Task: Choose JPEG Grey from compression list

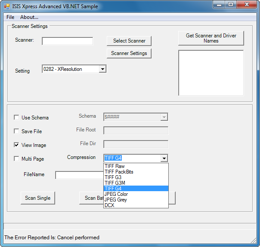Action: tap(136, 200)
